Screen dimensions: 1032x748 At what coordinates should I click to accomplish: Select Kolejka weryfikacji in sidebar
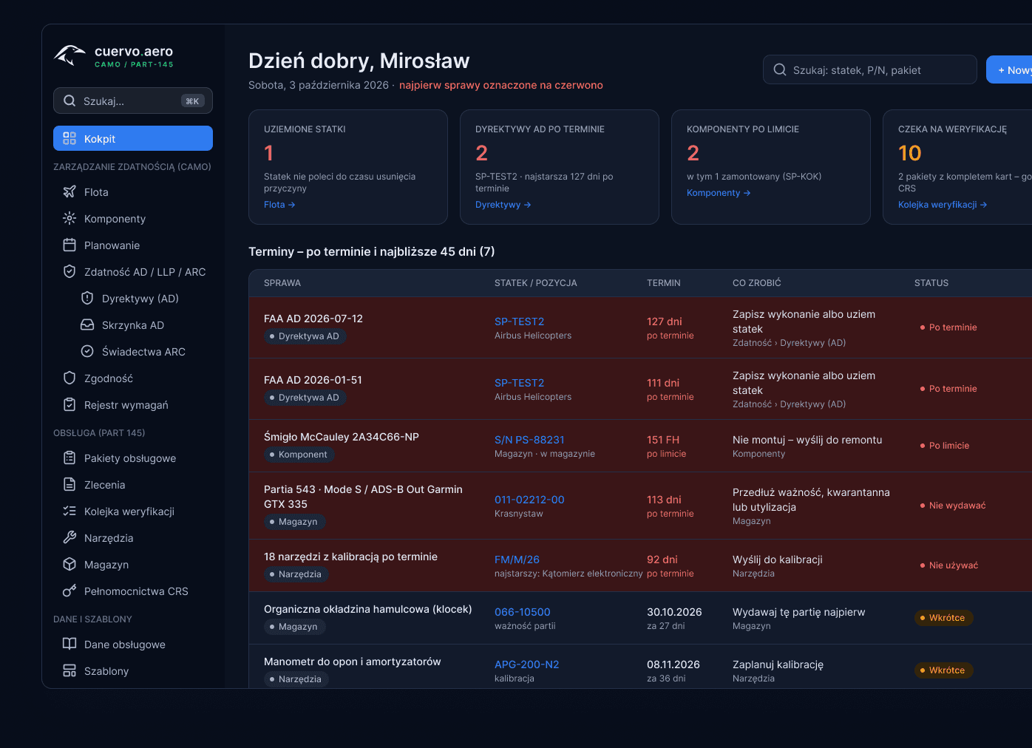pyautogui.click(x=133, y=511)
